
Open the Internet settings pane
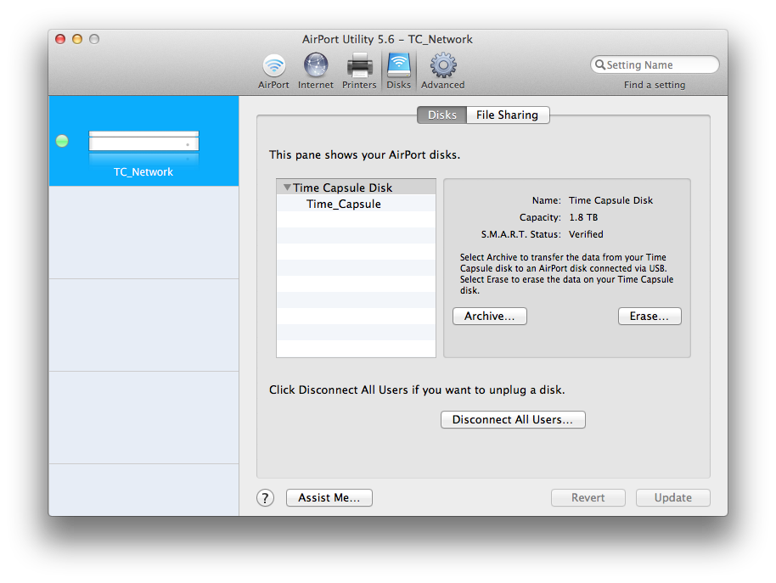(x=316, y=71)
